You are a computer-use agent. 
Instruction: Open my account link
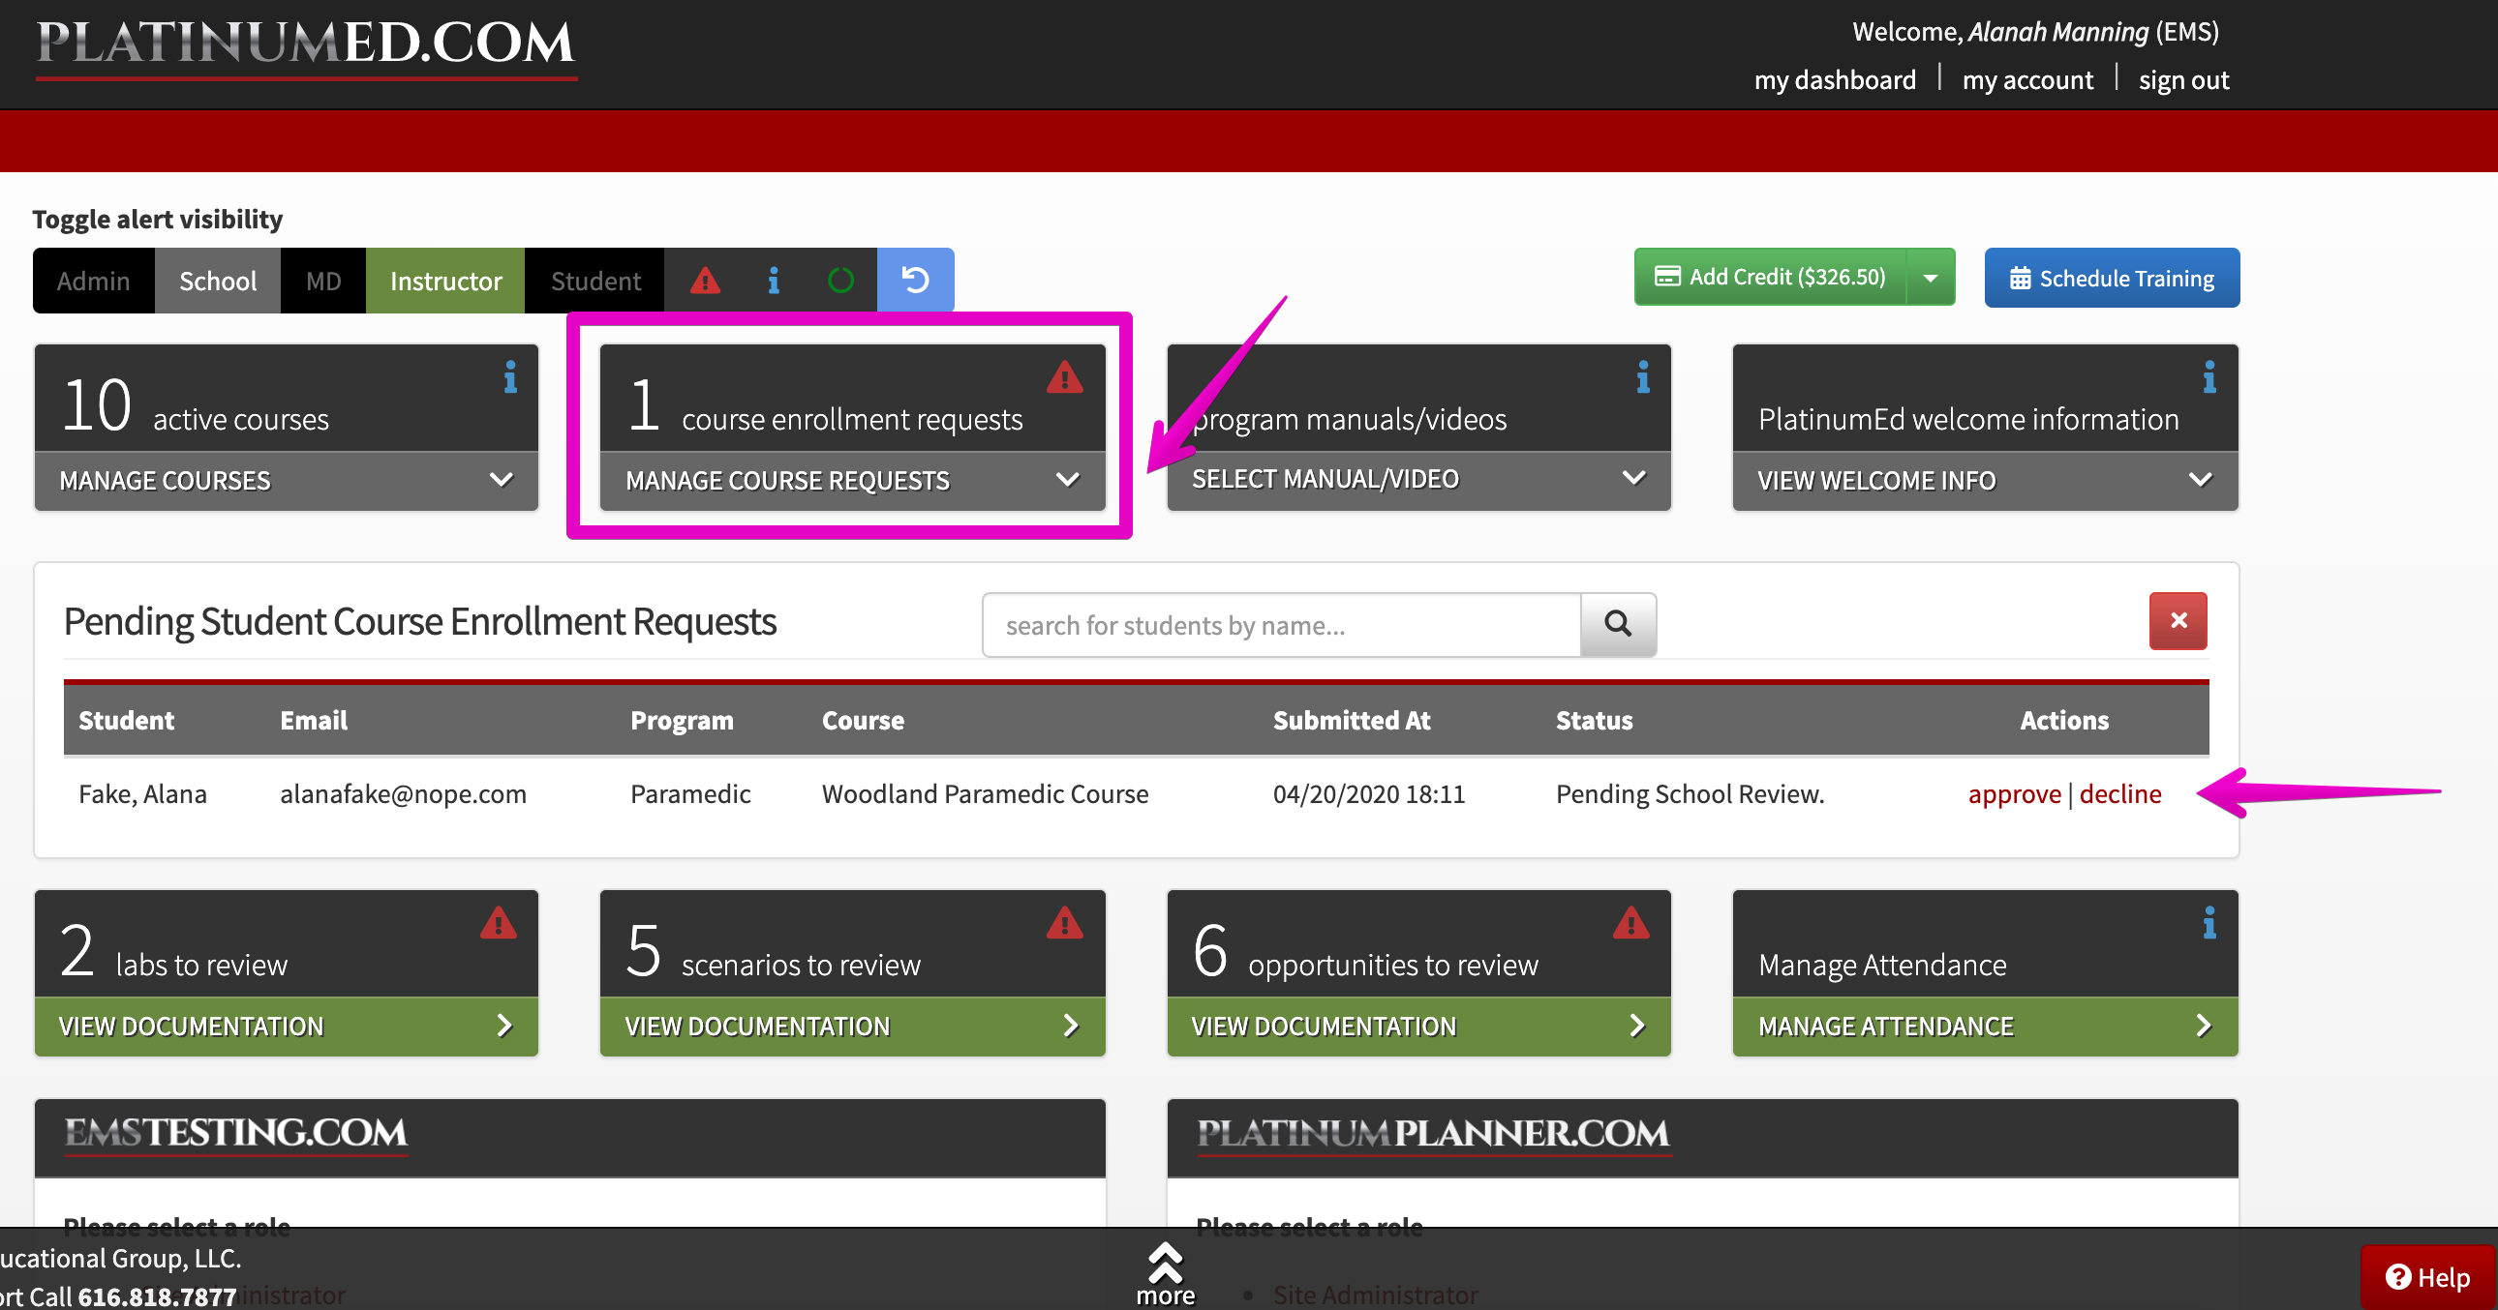click(x=2027, y=79)
